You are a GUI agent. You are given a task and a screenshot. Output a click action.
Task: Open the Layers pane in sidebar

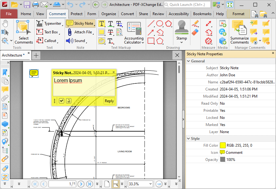point(5,124)
